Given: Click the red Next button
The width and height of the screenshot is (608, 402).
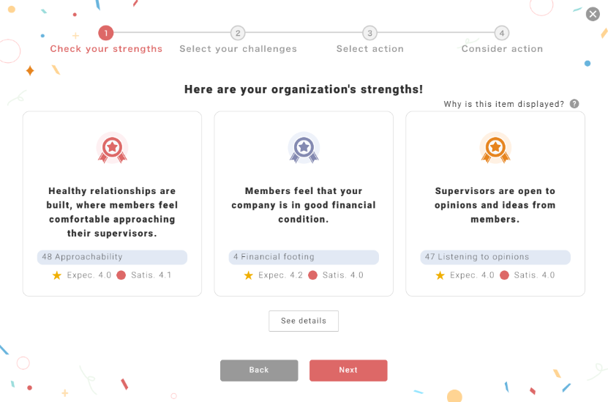Looking at the screenshot, I should (x=348, y=371).
